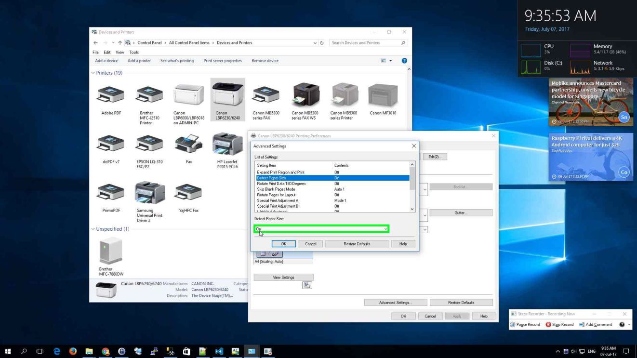This screenshot has width=637, height=358.
Task: Collapse the Printers group
Action: click(x=93, y=73)
